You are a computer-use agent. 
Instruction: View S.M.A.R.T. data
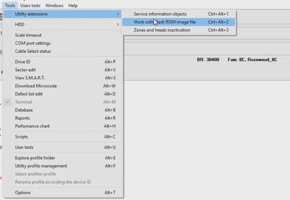coord(30,78)
